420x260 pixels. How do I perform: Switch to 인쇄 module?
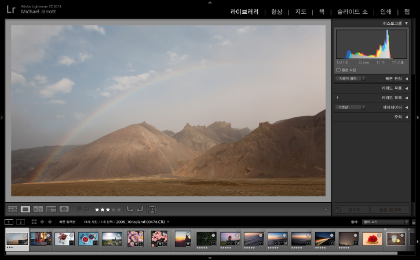386,12
